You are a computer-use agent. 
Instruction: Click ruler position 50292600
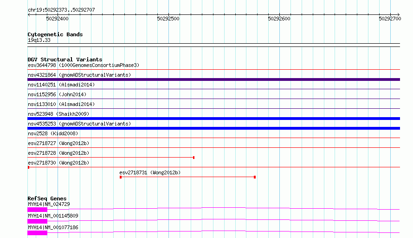click(279, 19)
